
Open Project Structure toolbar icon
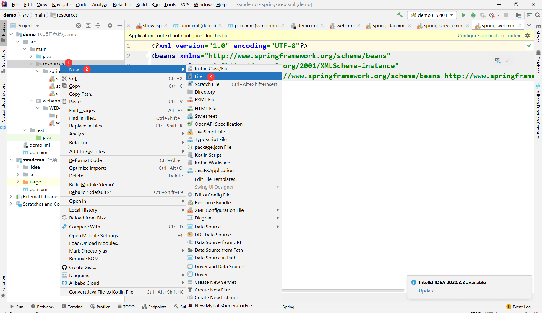[x=518, y=15]
